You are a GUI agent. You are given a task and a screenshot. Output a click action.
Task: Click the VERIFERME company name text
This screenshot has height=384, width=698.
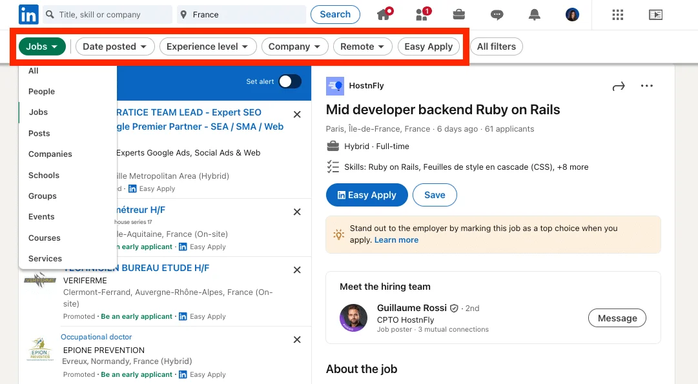tap(85, 280)
